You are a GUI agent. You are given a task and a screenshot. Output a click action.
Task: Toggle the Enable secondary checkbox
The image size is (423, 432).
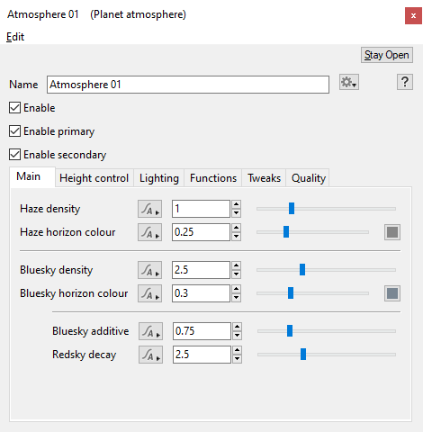tap(14, 155)
